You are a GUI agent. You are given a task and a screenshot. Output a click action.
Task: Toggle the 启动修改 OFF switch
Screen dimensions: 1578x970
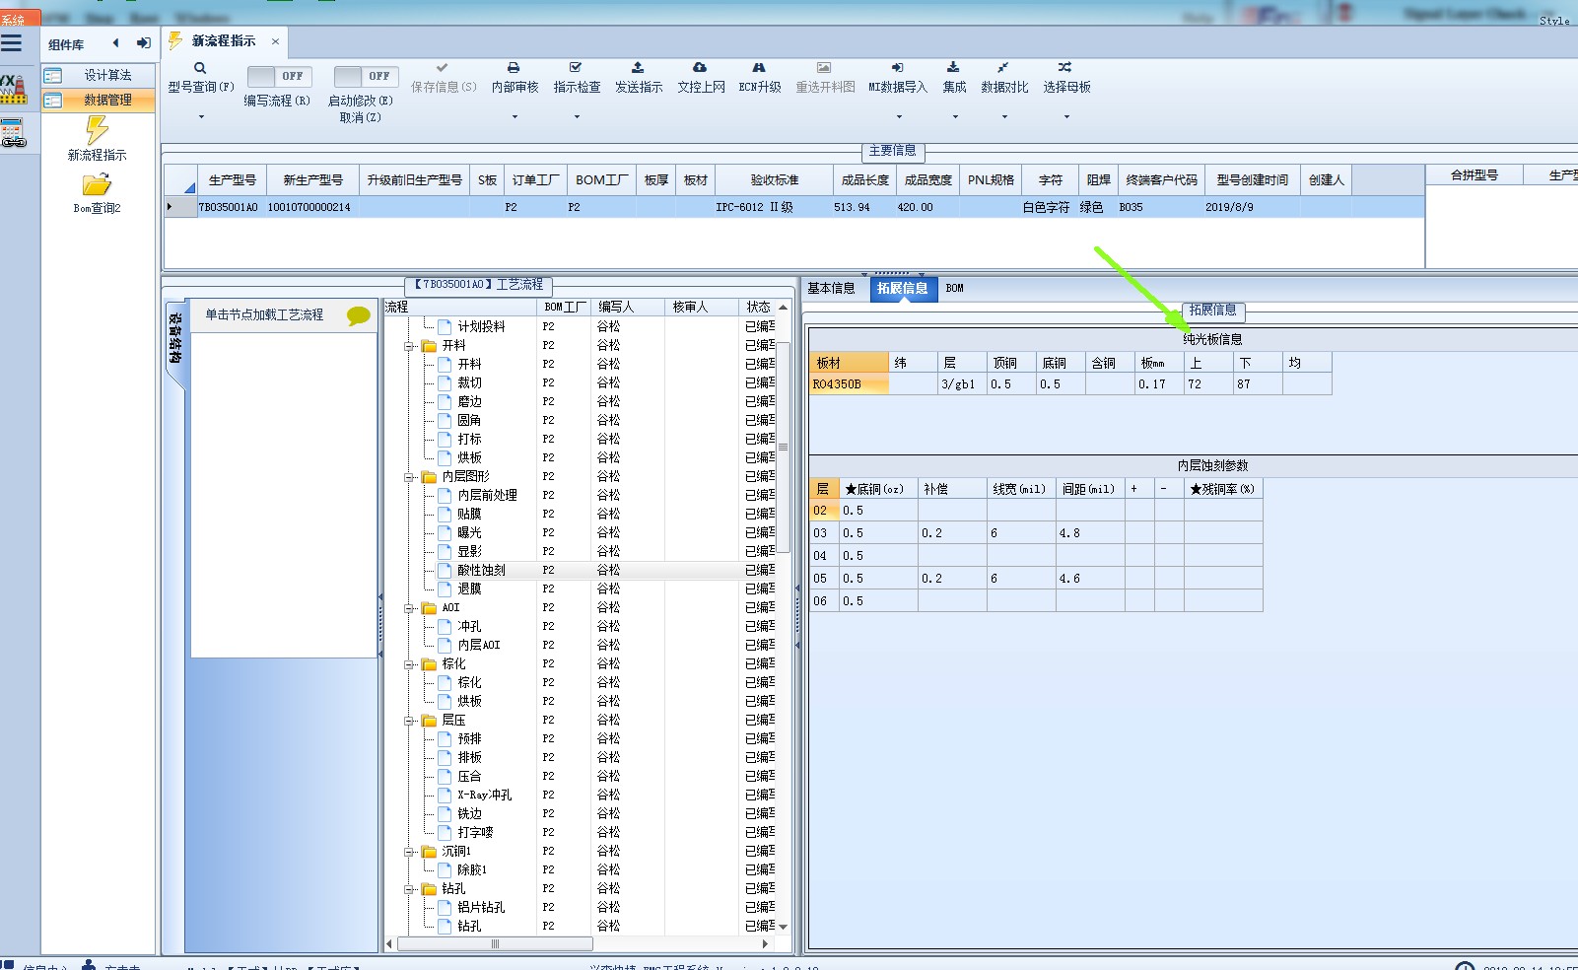pyautogui.click(x=366, y=76)
